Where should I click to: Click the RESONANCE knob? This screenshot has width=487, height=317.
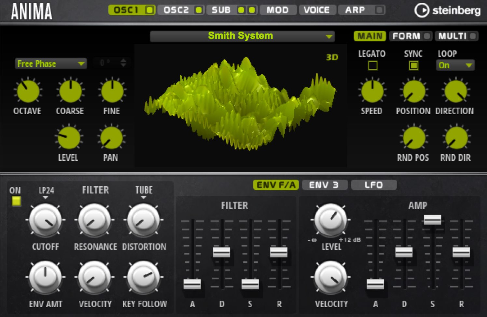tap(94, 220)
